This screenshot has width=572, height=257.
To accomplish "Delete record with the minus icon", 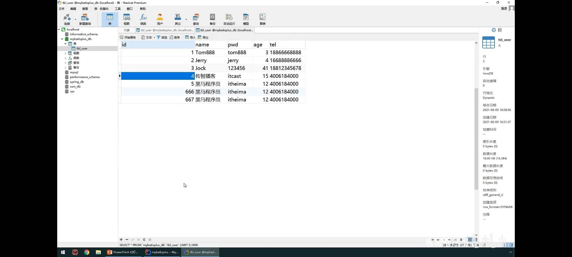I will click(127, 240).
